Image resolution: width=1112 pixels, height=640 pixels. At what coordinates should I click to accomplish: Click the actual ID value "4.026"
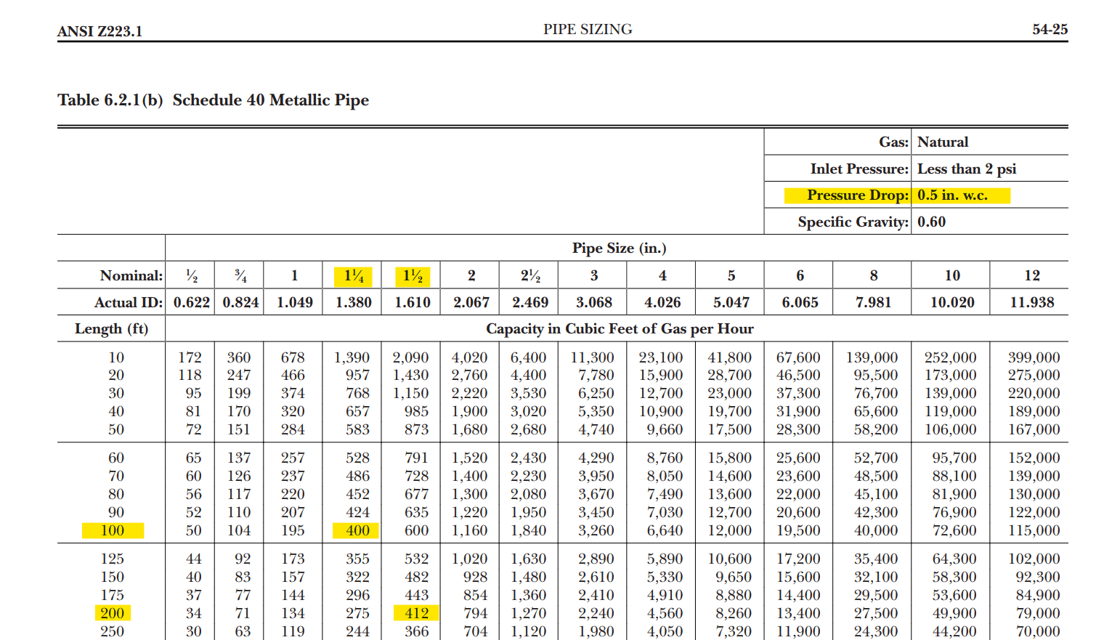[x=662, y=302]
